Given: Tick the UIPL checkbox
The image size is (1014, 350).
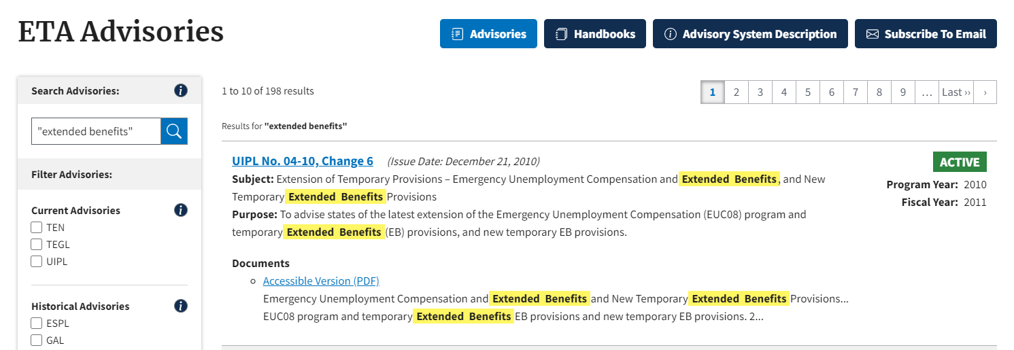Looking at the screenshot, I should [37, 262].
